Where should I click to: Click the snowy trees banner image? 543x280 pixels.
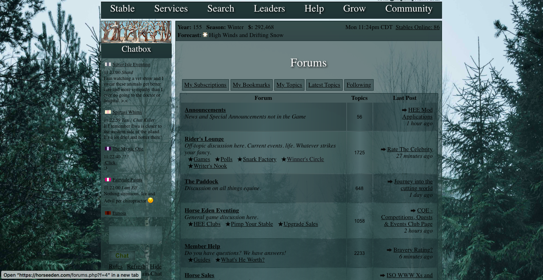click(136, 32)
